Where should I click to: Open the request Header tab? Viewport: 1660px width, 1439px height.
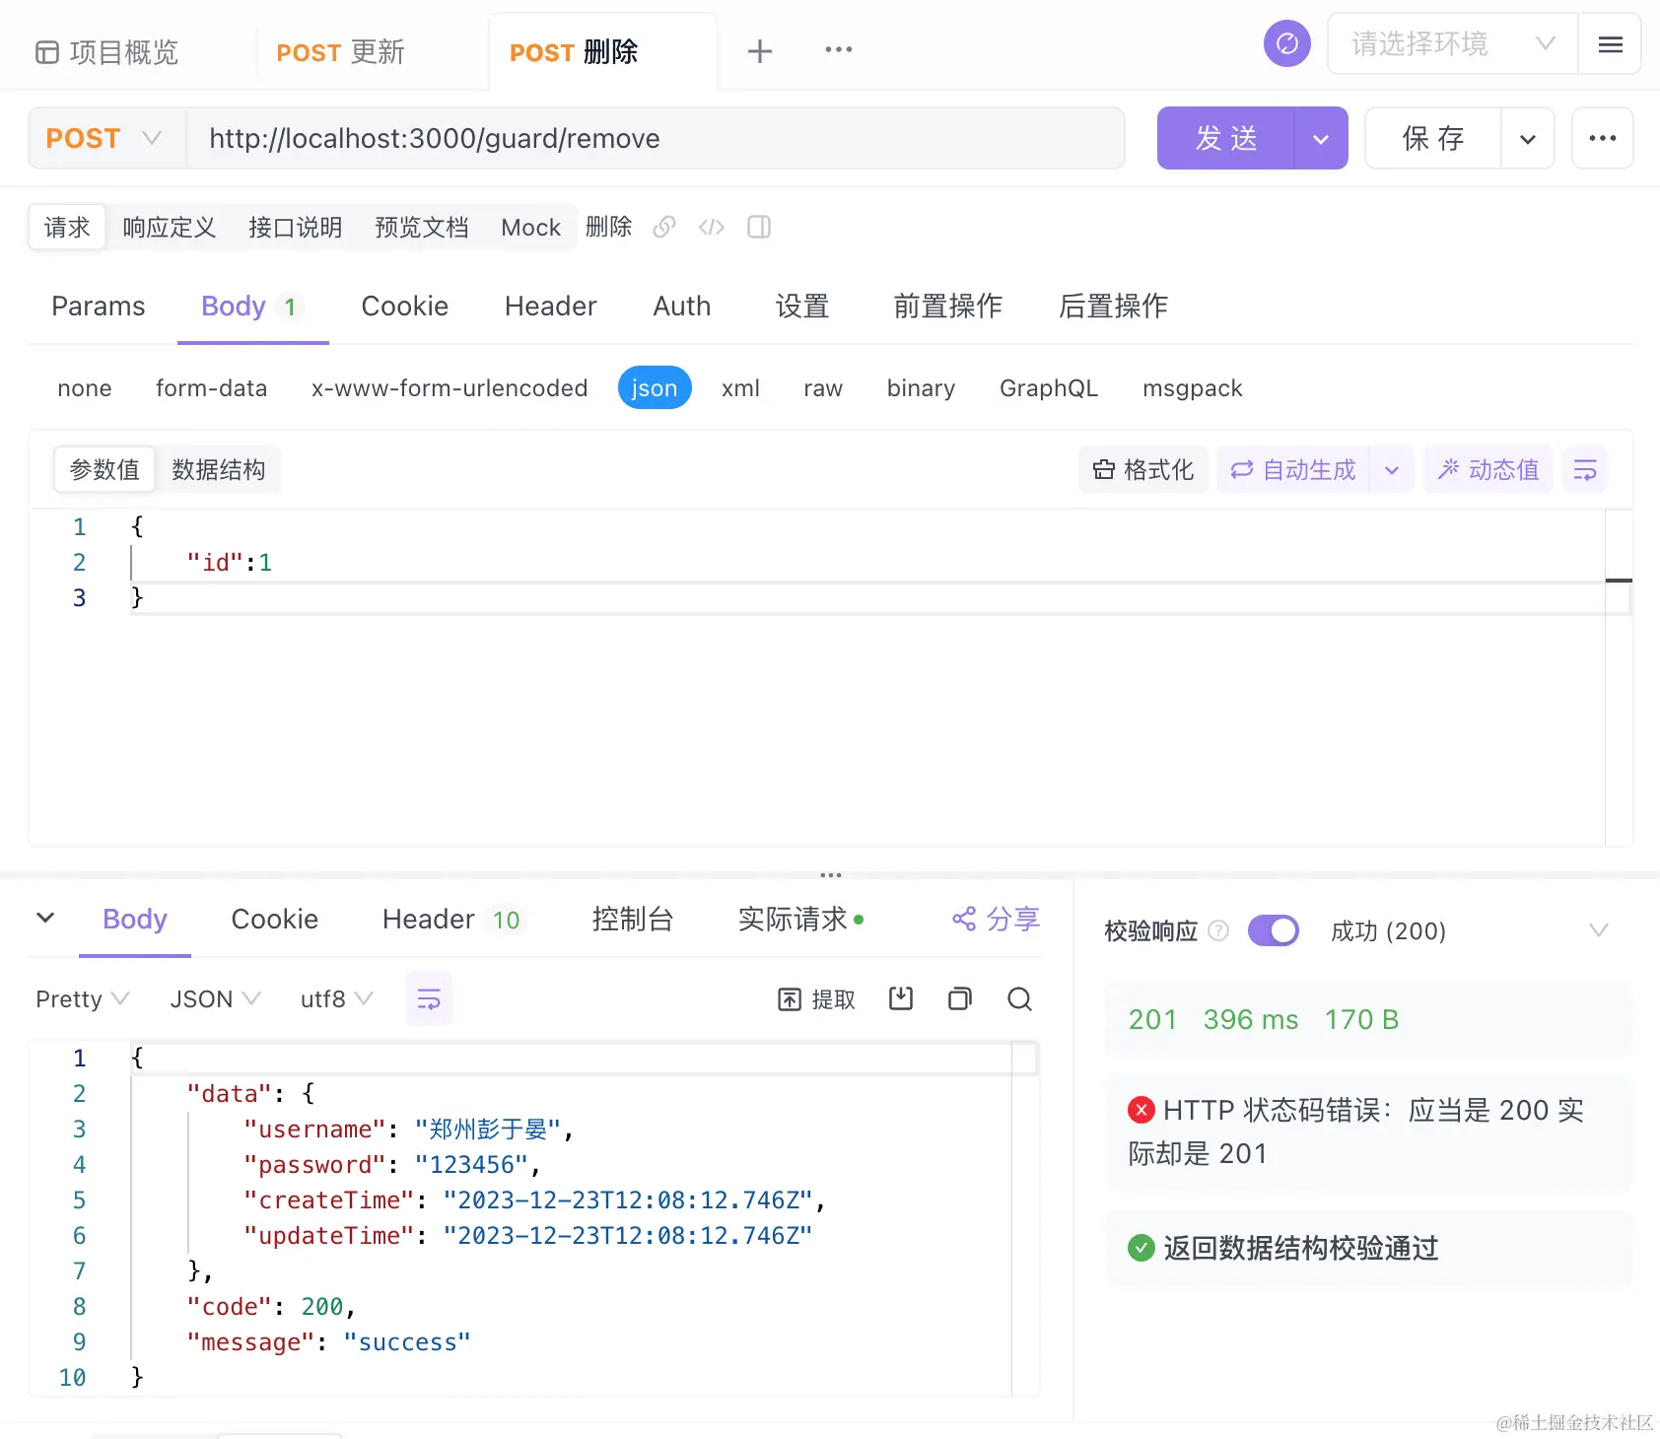coord(551,307)
